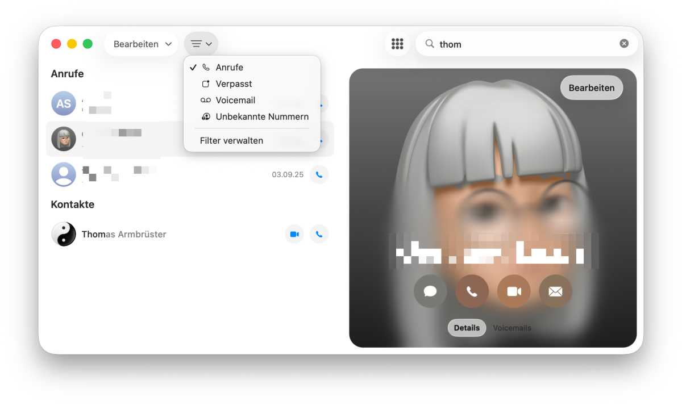
Task: Filter by Verpasst calls
Action: point(234,83)
